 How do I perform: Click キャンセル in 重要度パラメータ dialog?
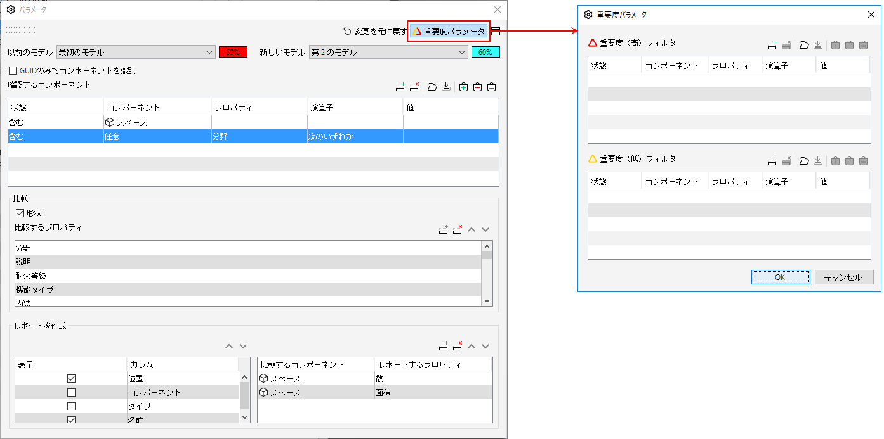pos(844,277)
